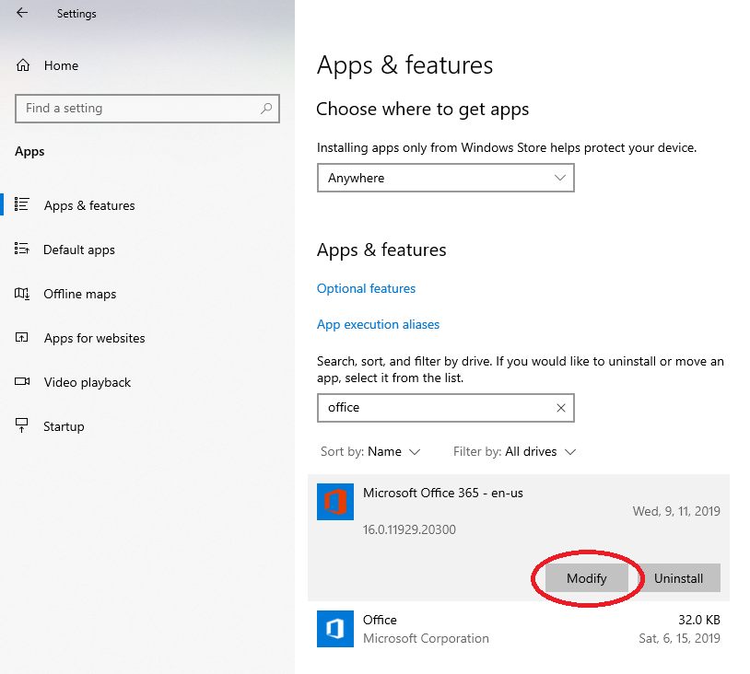Click the Apps for websites icon

[x=21, y=338]
